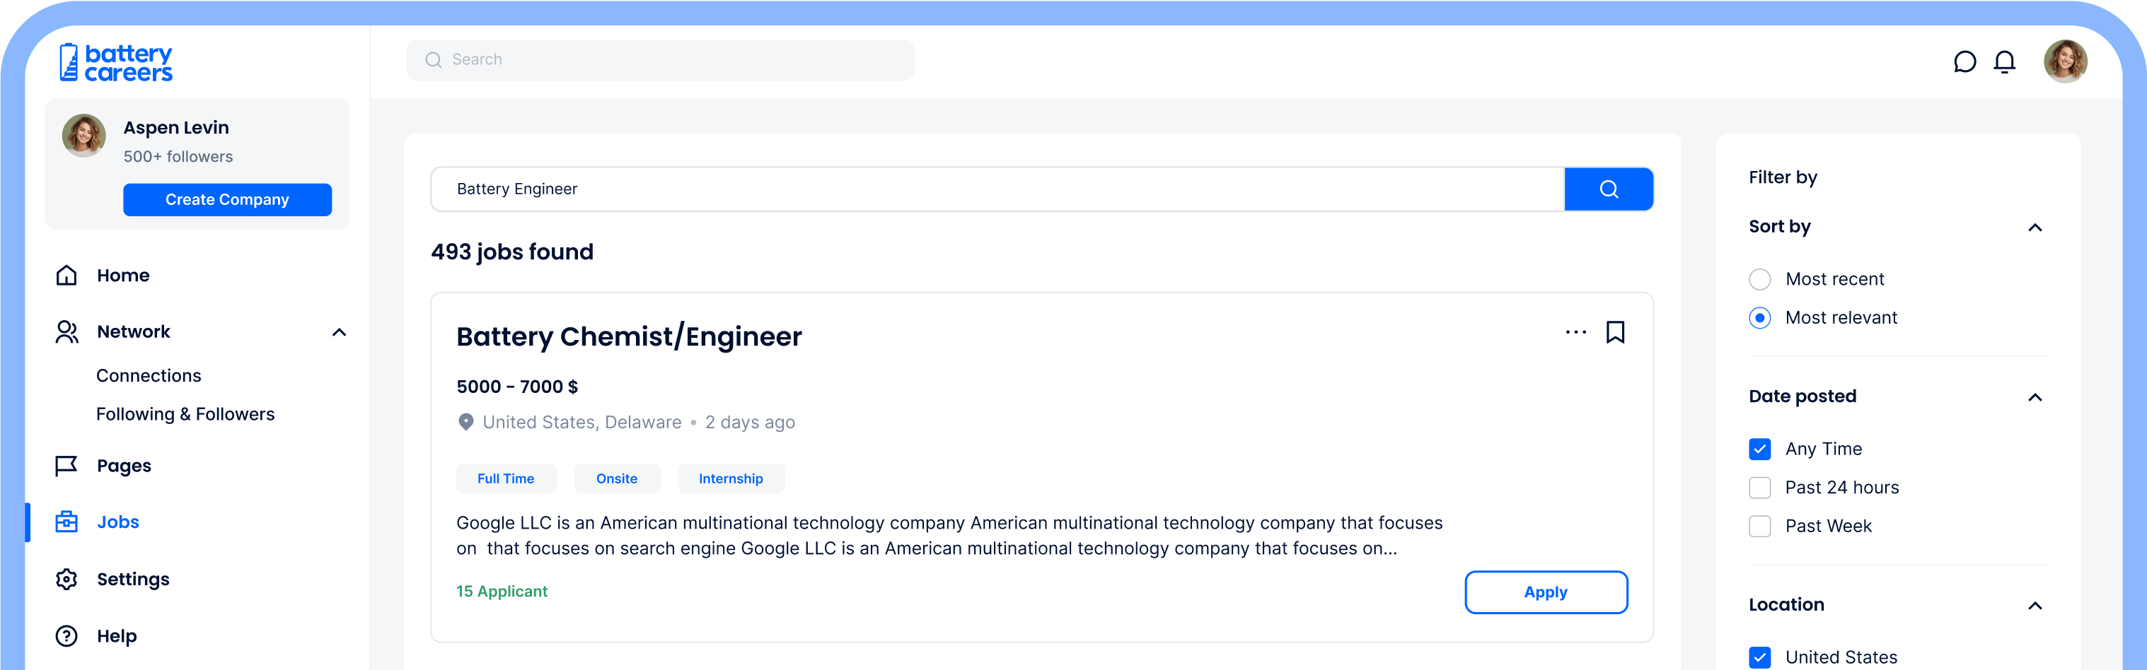Image resolution: width=2147 pixels, height=670 pixels.
Task: Click the Help question mark icon
Action: 66,636
